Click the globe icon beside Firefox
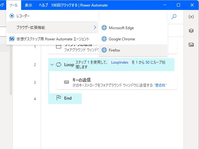199x149 pixels. click(x=104, y=50)
